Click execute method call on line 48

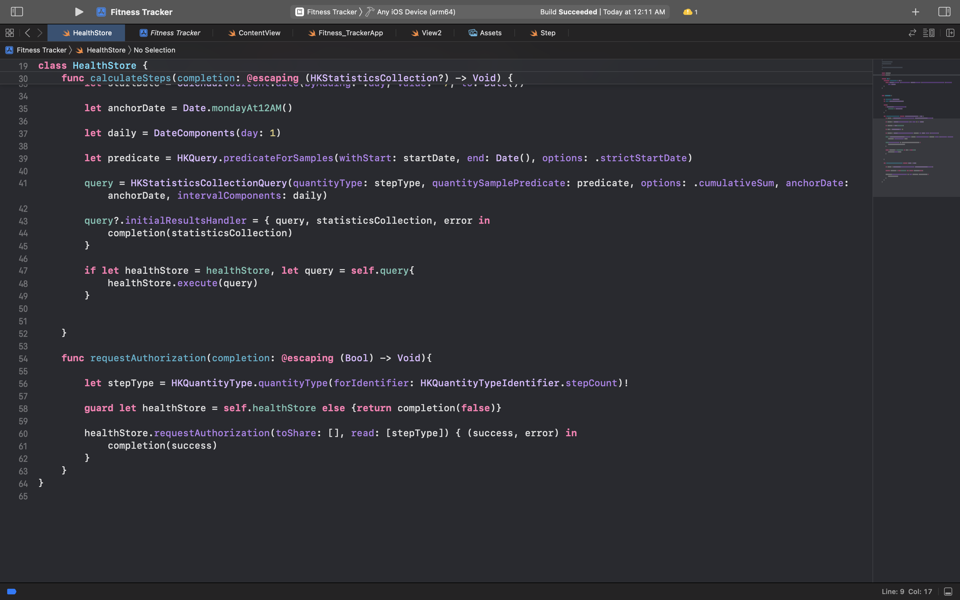pyautogui.click(x=197, y=283)
